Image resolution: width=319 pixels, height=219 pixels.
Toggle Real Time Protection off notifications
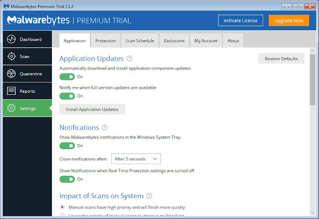coord(67,179)
